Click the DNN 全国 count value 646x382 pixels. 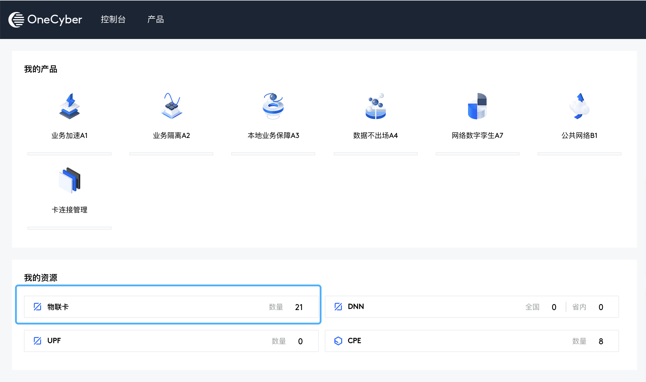click(x=554, y=307)
